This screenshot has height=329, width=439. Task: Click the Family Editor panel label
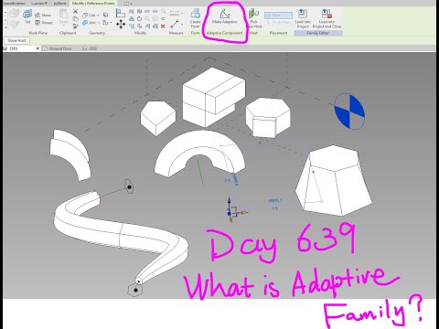pos(318,33)
